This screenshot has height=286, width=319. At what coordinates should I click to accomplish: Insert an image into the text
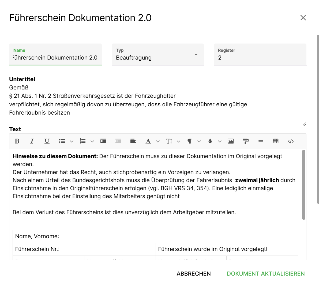pos(231,141)
